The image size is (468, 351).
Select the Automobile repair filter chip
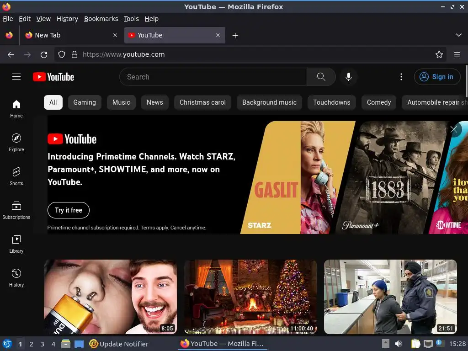435,102
